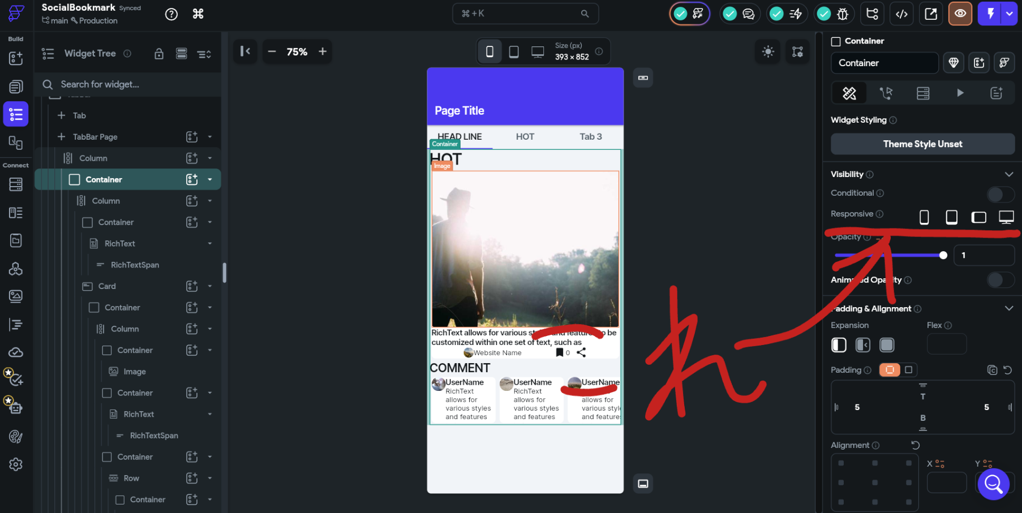Select the first Expansion option
This screenshot has height=513, width=1022.
[839, 345]
